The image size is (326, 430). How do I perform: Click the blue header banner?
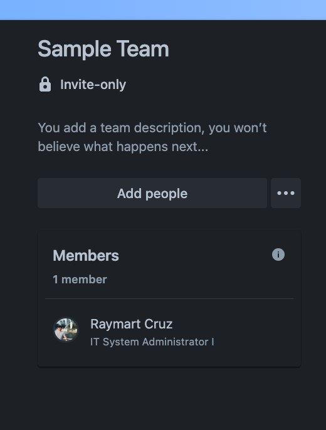pyautogui.click(x=163, y=10)
